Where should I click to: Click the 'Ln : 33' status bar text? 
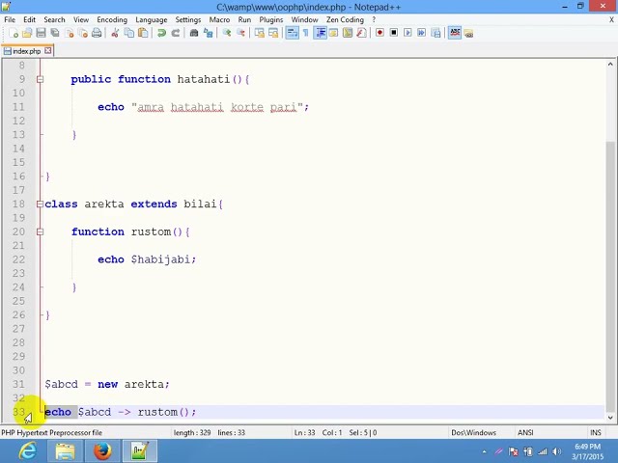(x=305, y=432)
